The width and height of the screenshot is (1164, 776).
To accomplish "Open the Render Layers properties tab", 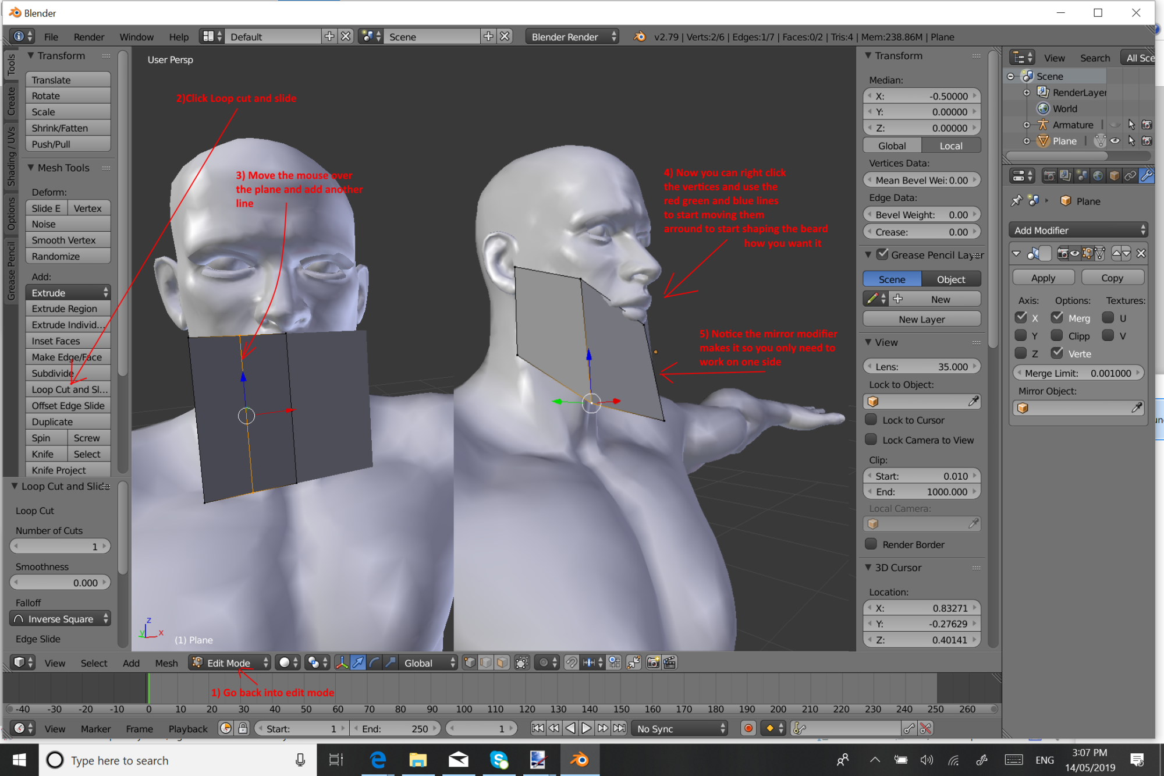I will coord(1066,176).
